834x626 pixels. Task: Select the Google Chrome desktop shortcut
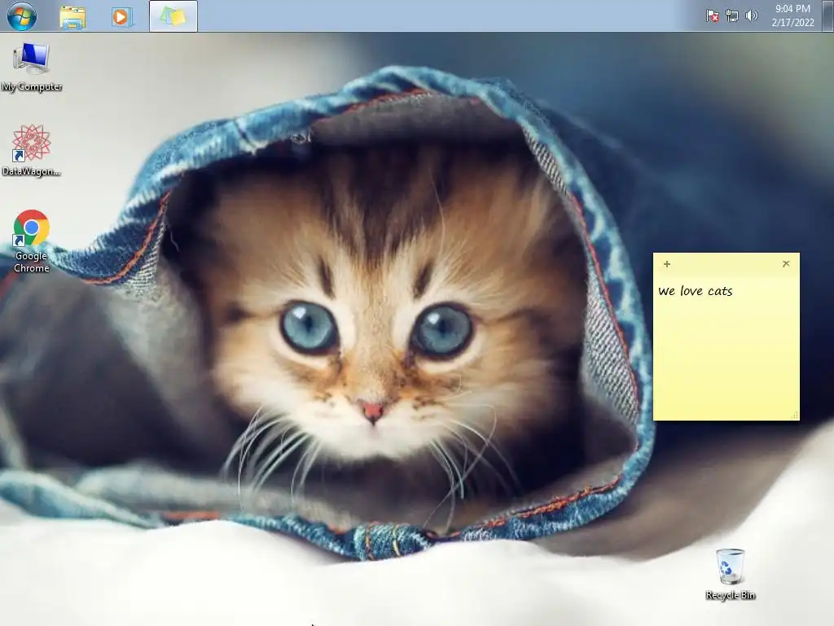point(32,241)
